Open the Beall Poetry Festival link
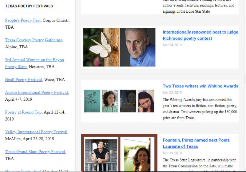Viewport: 246px width, 172px height. (x=24, y=80)
